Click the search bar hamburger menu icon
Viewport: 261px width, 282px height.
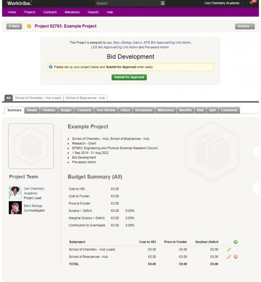coord(163,3)
